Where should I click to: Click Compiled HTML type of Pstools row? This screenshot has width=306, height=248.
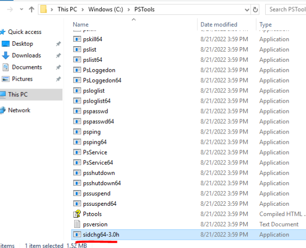pos(282,214)
